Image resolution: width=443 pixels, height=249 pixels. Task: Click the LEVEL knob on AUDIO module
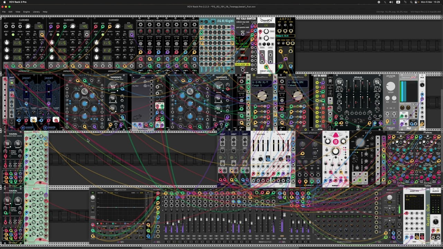point(436,222)
